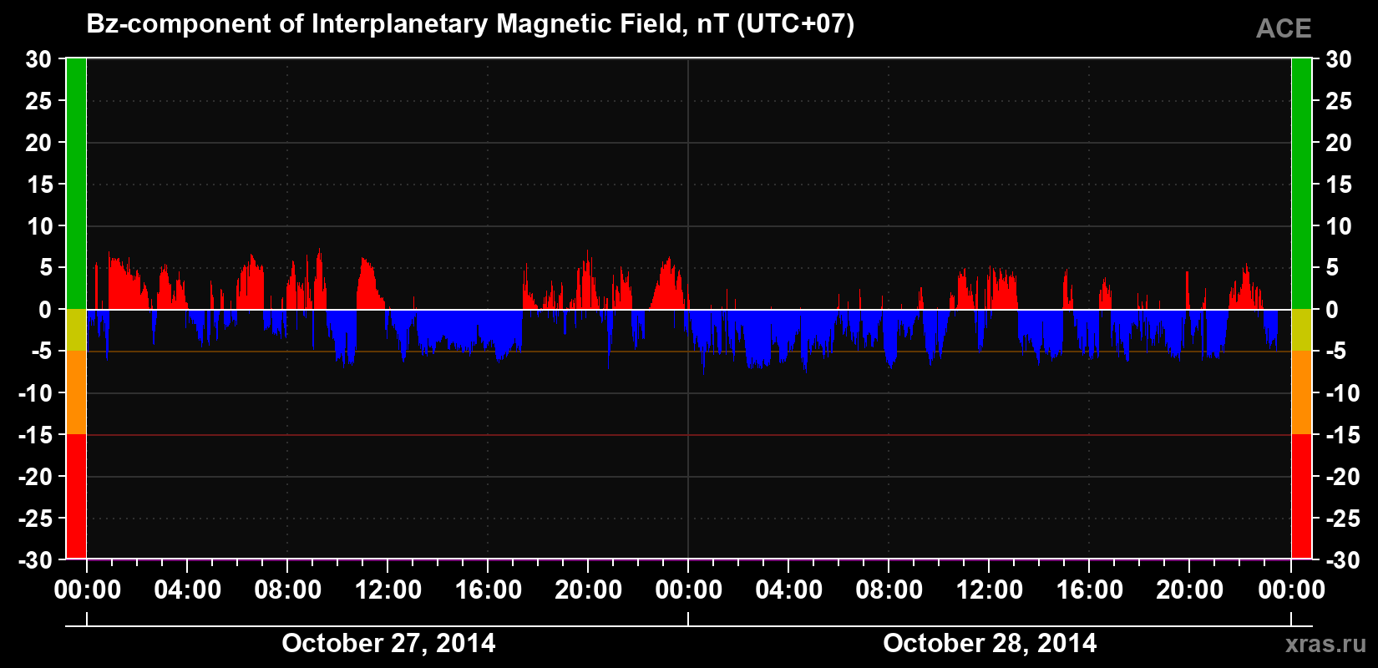The height and width of the screenshot is (668, 1378).
Task: Click the -30 value on the left axis
Action: 35,560
